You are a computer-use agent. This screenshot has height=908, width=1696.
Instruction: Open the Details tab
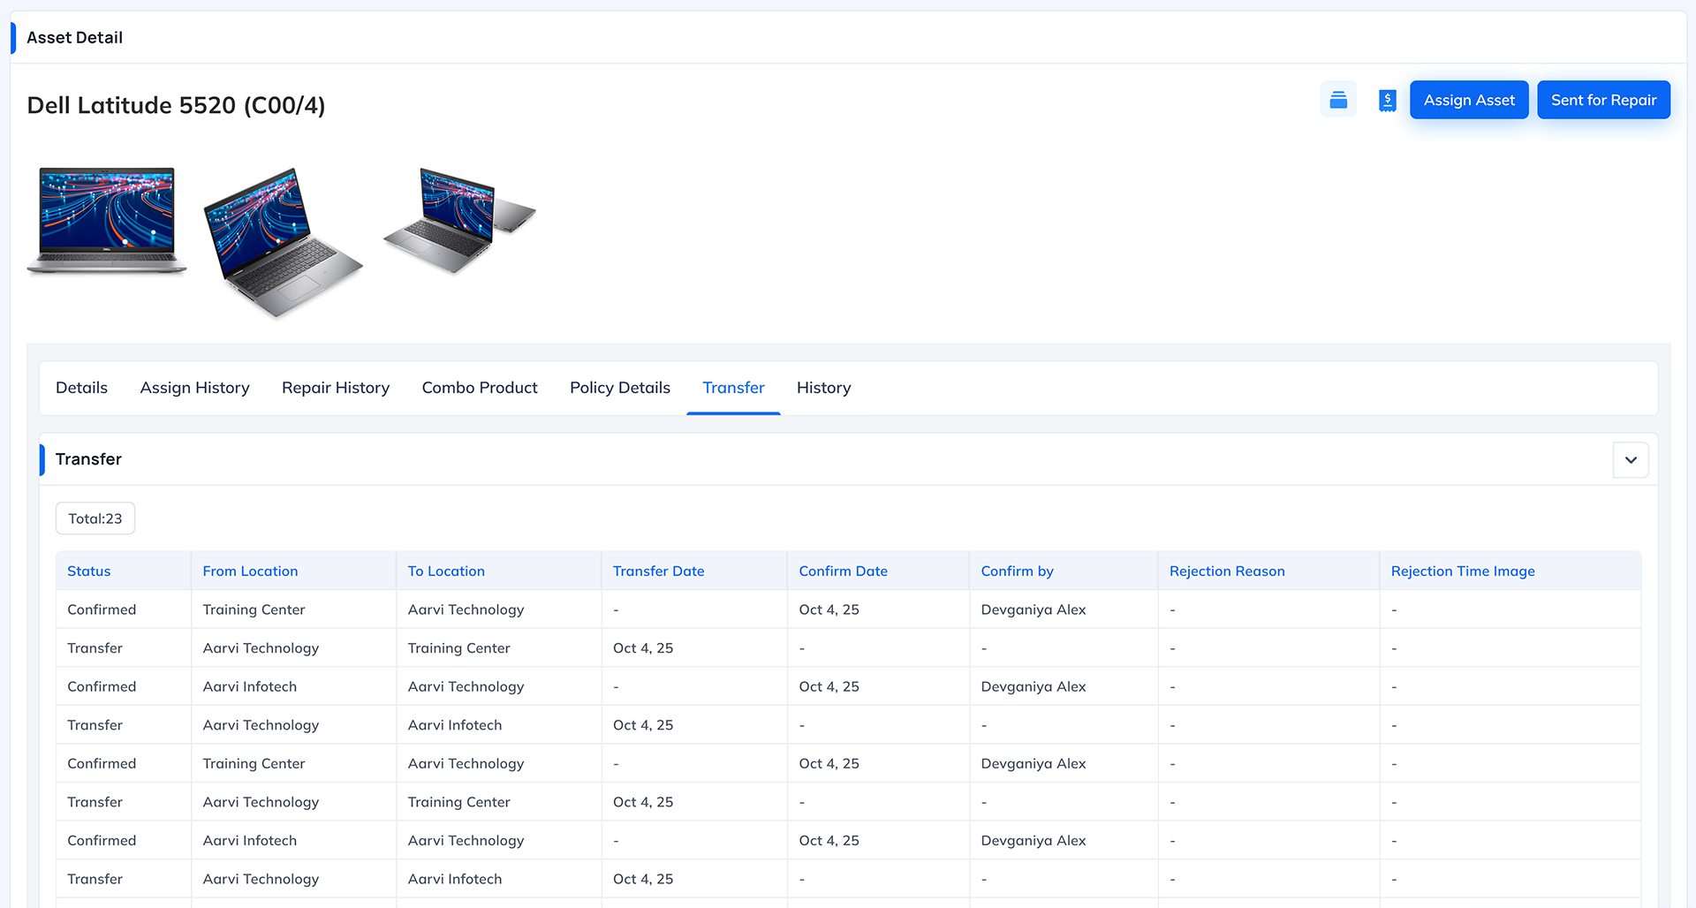[81, 388]
